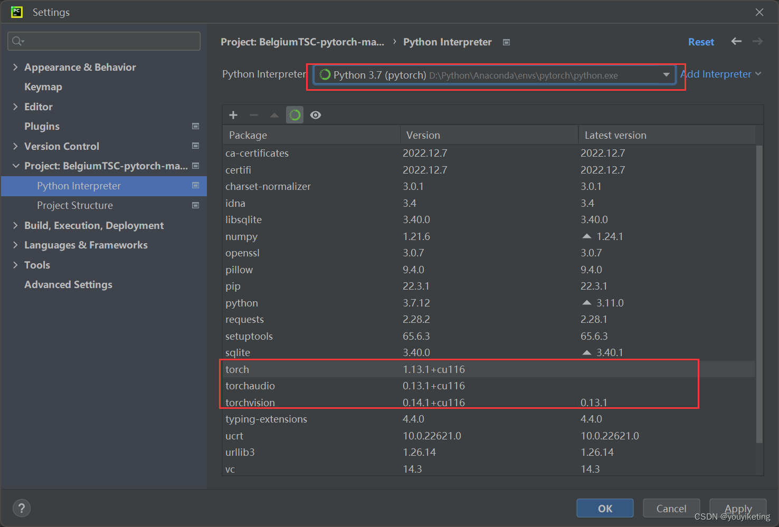Viewport: 779px width, 527px height.
Task: Expand the Version Control section
Action: pos(15,146)
